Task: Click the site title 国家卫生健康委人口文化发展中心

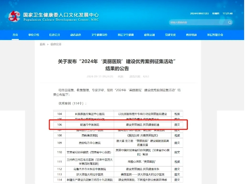Action: 61,15
